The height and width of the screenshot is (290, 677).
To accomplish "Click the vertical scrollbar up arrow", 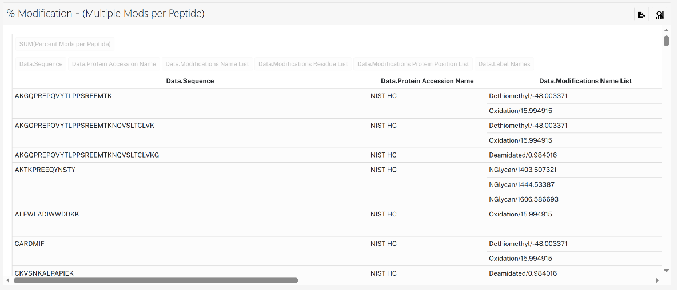I will (666, 30).
